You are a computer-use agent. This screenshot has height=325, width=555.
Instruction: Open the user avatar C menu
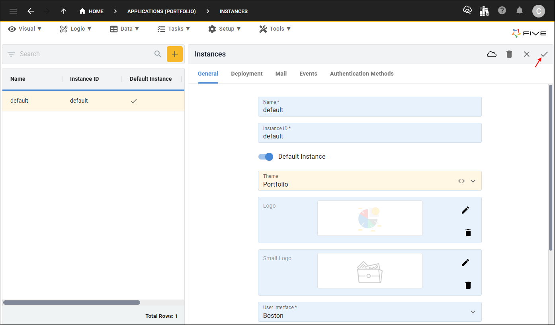point(539,11)
